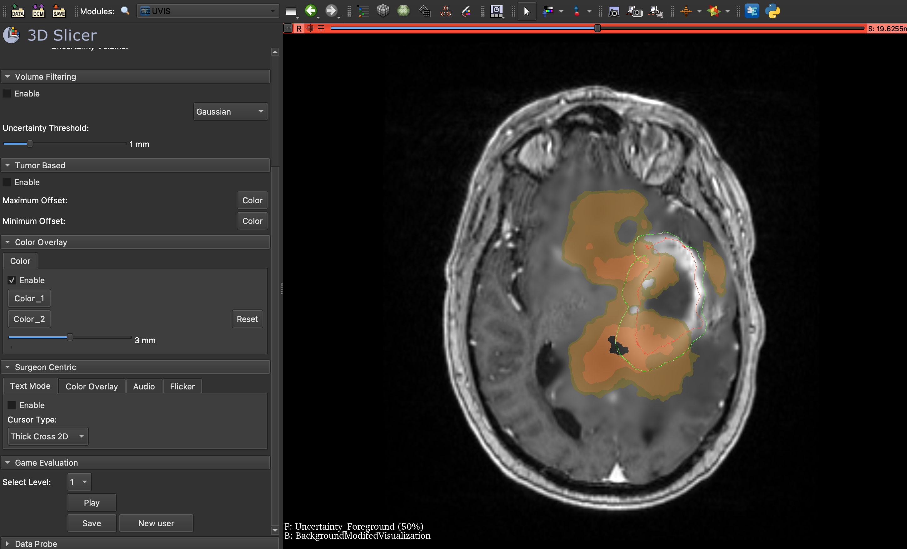
Task: Open the Thick Cross 2D cursor dropdown
Action: [x=48, y=436]
